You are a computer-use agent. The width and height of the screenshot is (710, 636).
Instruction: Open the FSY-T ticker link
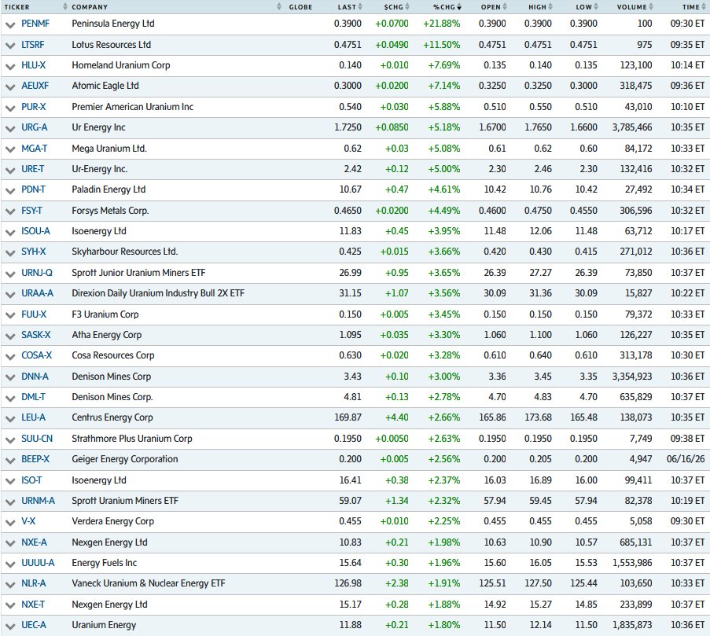pyautogui.click(x=31, y=211)
